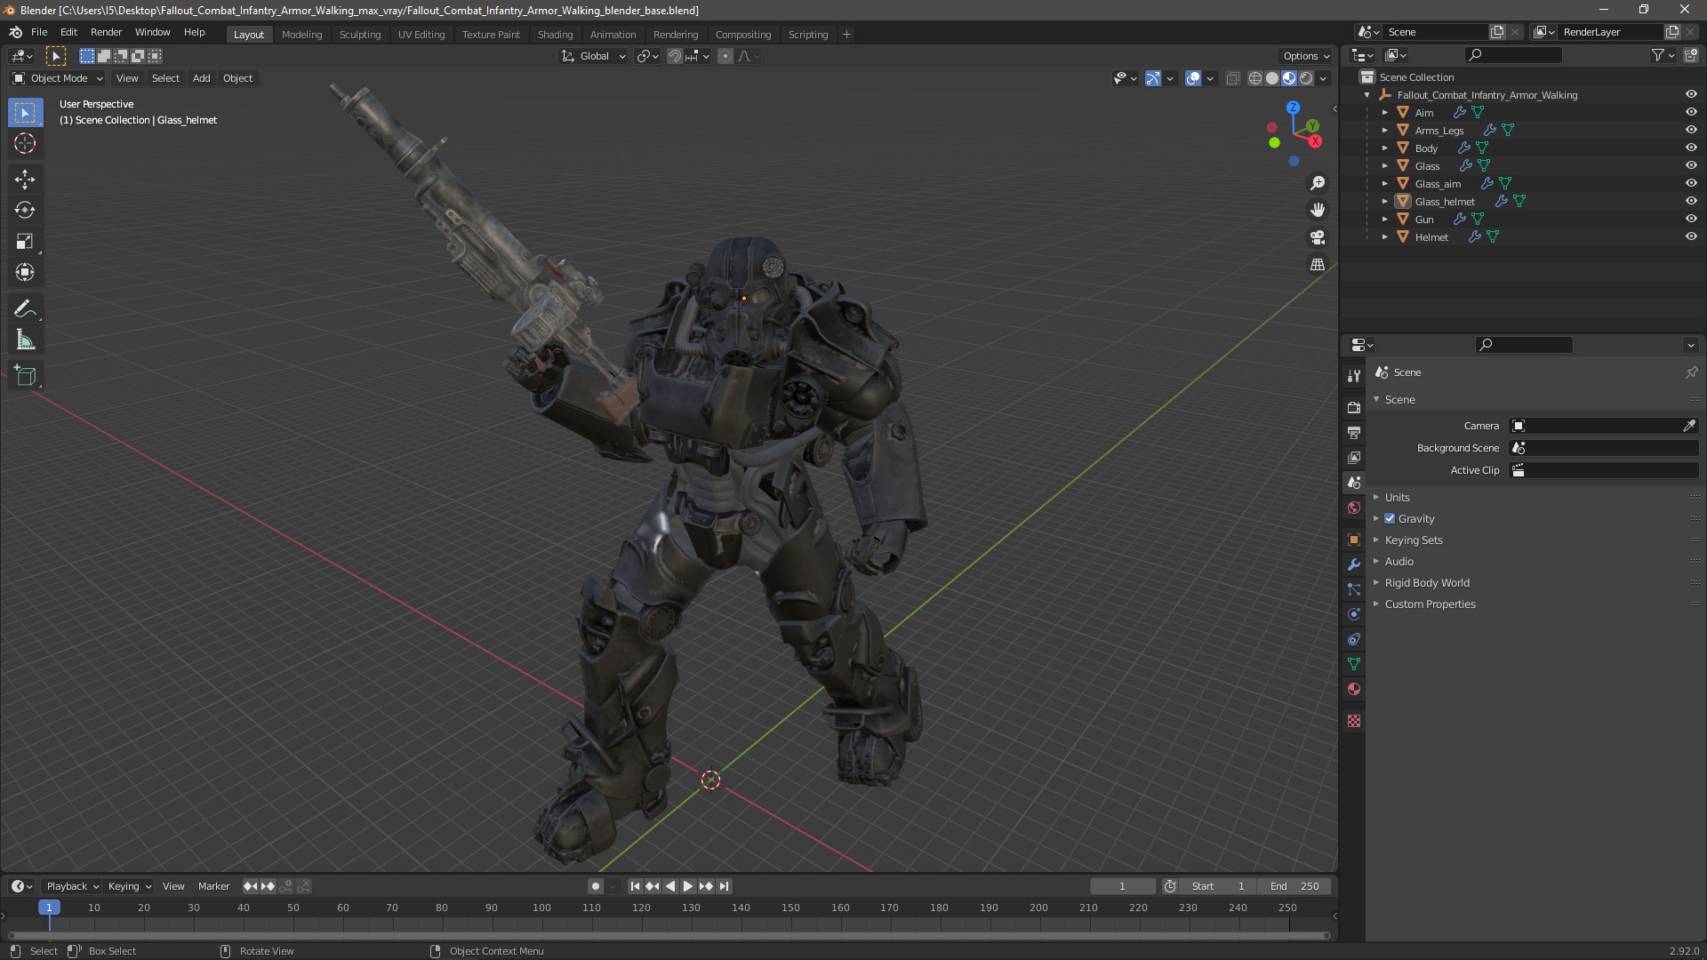Screen dimensions: 1707x960
Task: Expand the Custom Properties panel
Action: tap(1430, 604)
